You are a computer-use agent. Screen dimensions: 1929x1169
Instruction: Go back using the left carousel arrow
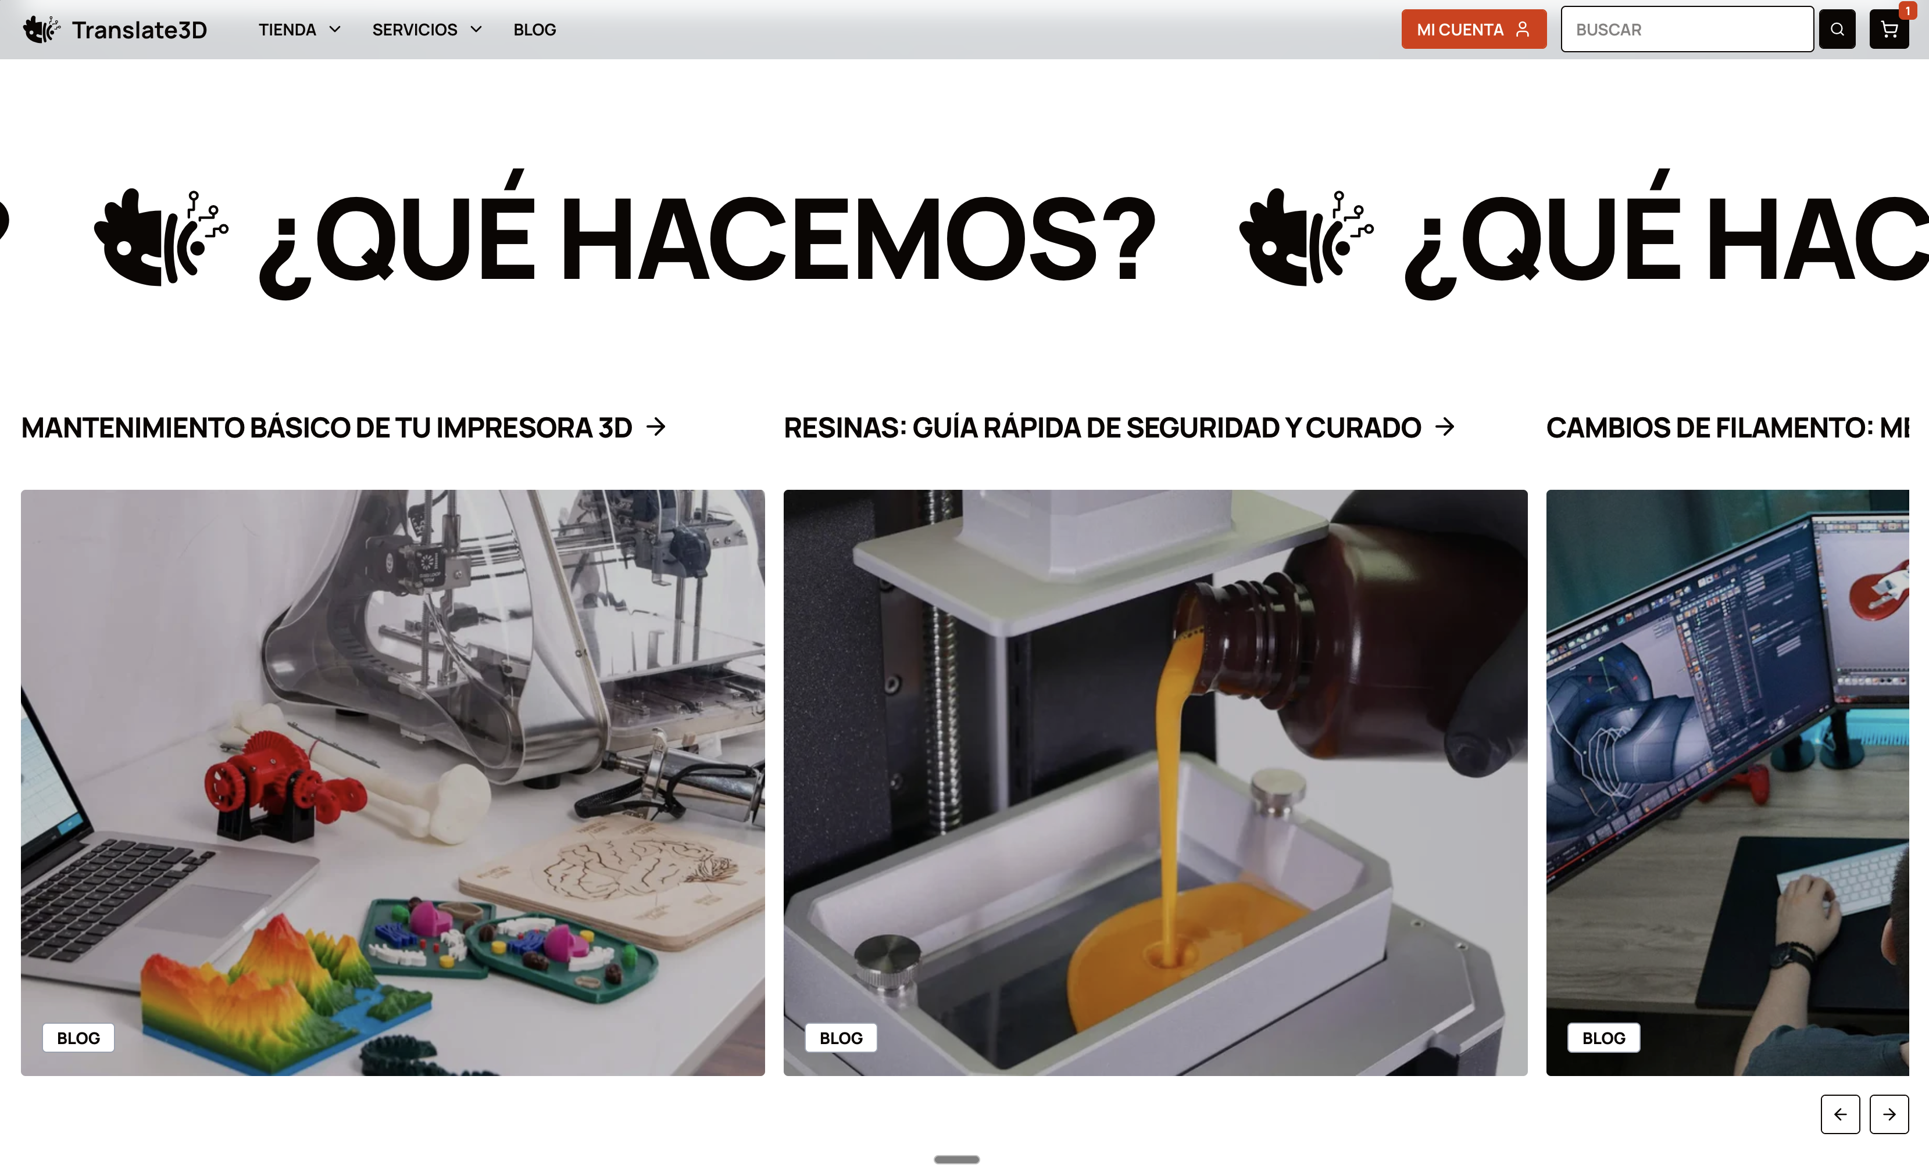(1841, 1114)
